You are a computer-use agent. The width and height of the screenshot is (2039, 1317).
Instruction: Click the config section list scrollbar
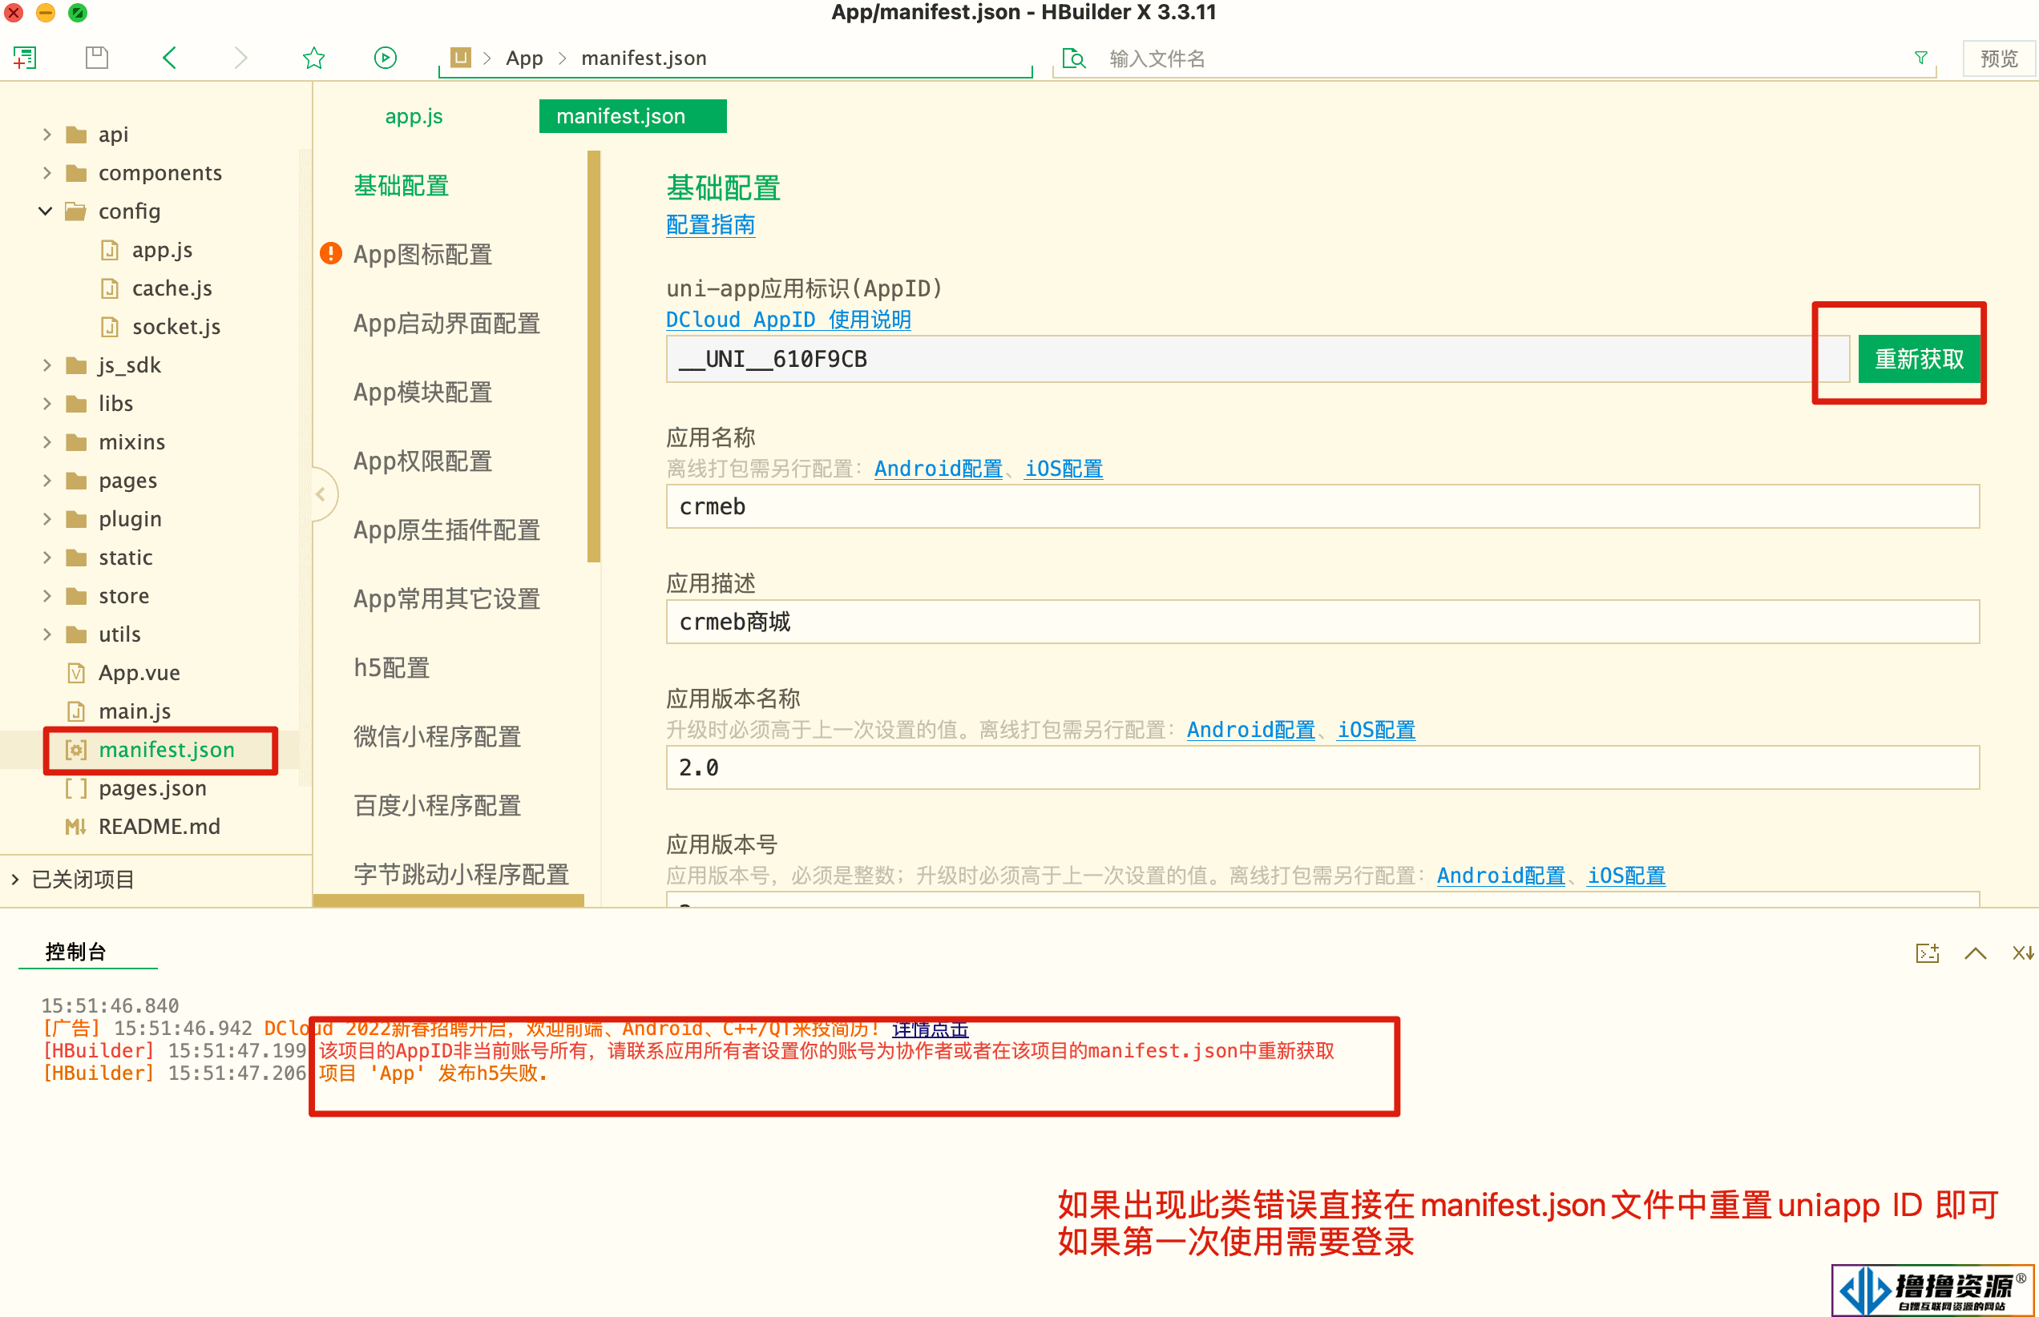click(594, 356)
